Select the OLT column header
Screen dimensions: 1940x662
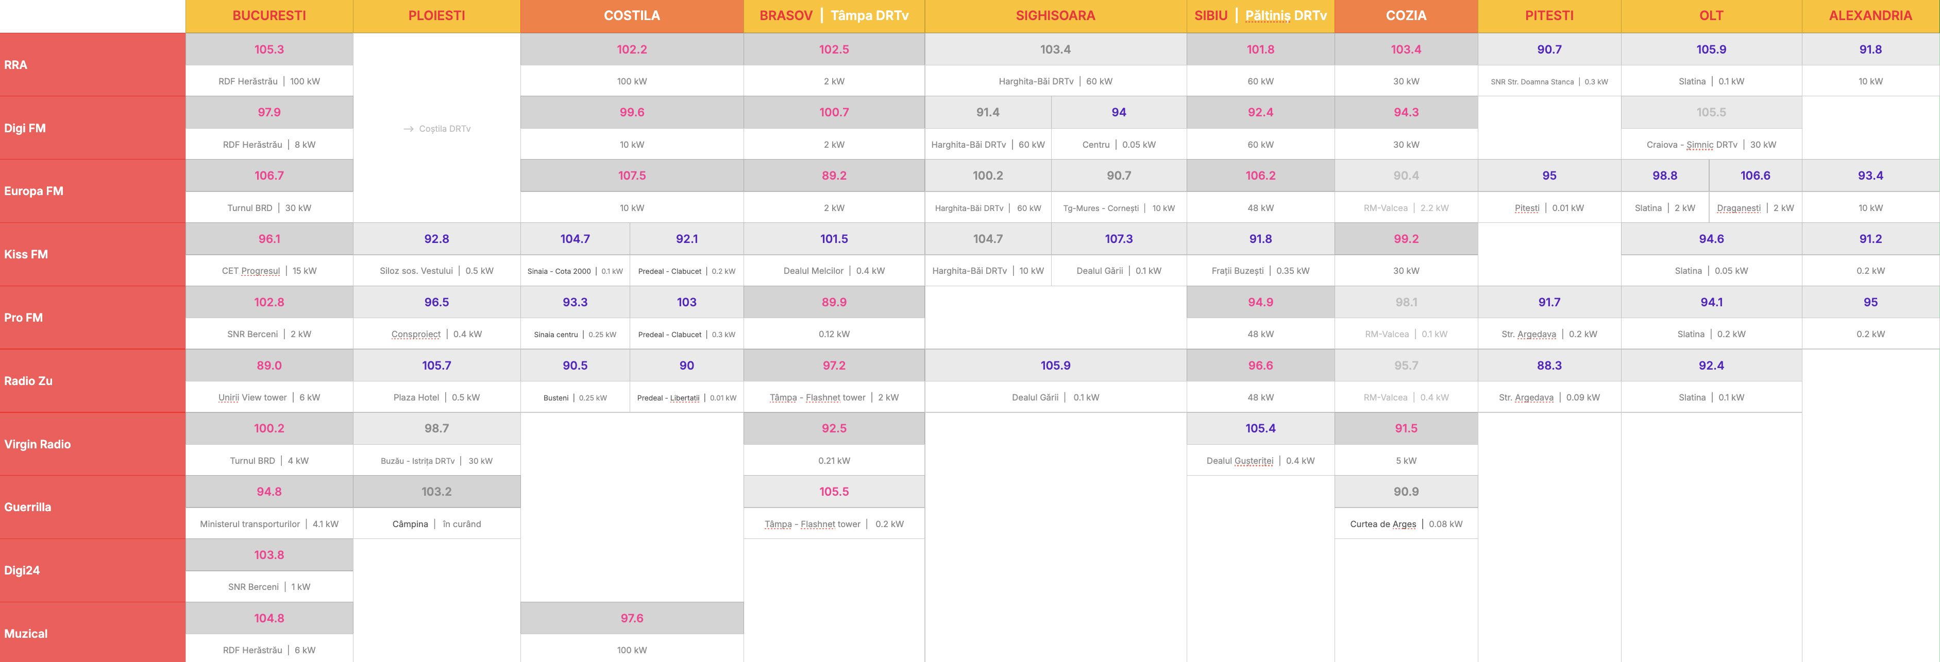pos(1711,16)
